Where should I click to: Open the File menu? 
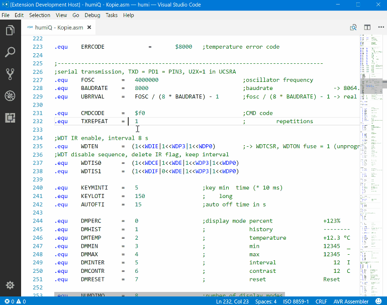[6, 15]
